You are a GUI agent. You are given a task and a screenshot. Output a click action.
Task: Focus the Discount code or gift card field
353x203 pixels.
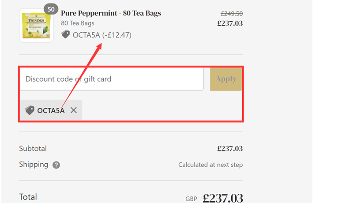click(x=111, y=79)
